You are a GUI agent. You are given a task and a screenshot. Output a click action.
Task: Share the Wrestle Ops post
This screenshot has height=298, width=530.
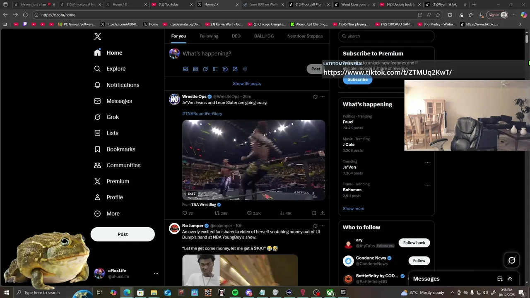click(323, 213)
